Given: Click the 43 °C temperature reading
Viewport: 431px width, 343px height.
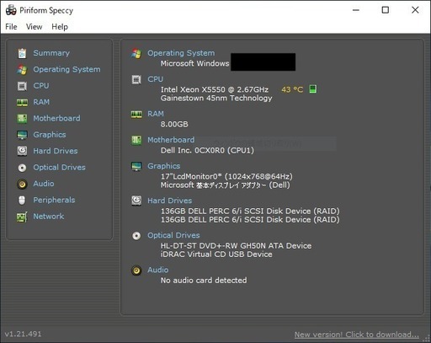Looking at the screenshot, I should pos(292,89).
